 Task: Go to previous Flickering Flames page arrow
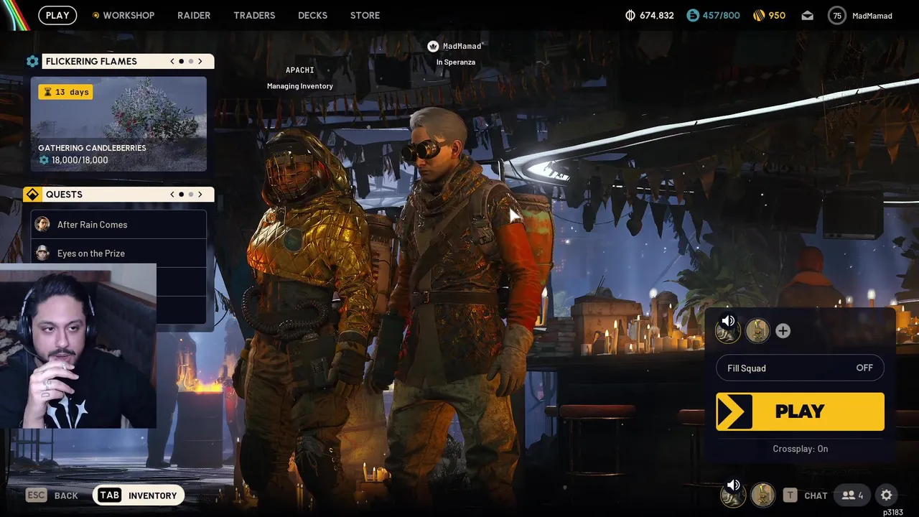click(172, 61)
